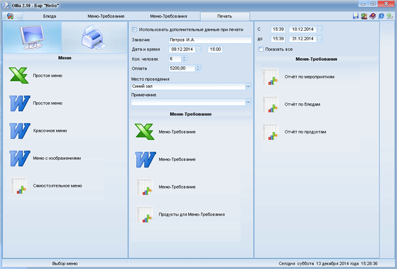Screen dimensions: 397x269
Task: Click Word icon for Меню с изображениями
Action: coord(19,158)
